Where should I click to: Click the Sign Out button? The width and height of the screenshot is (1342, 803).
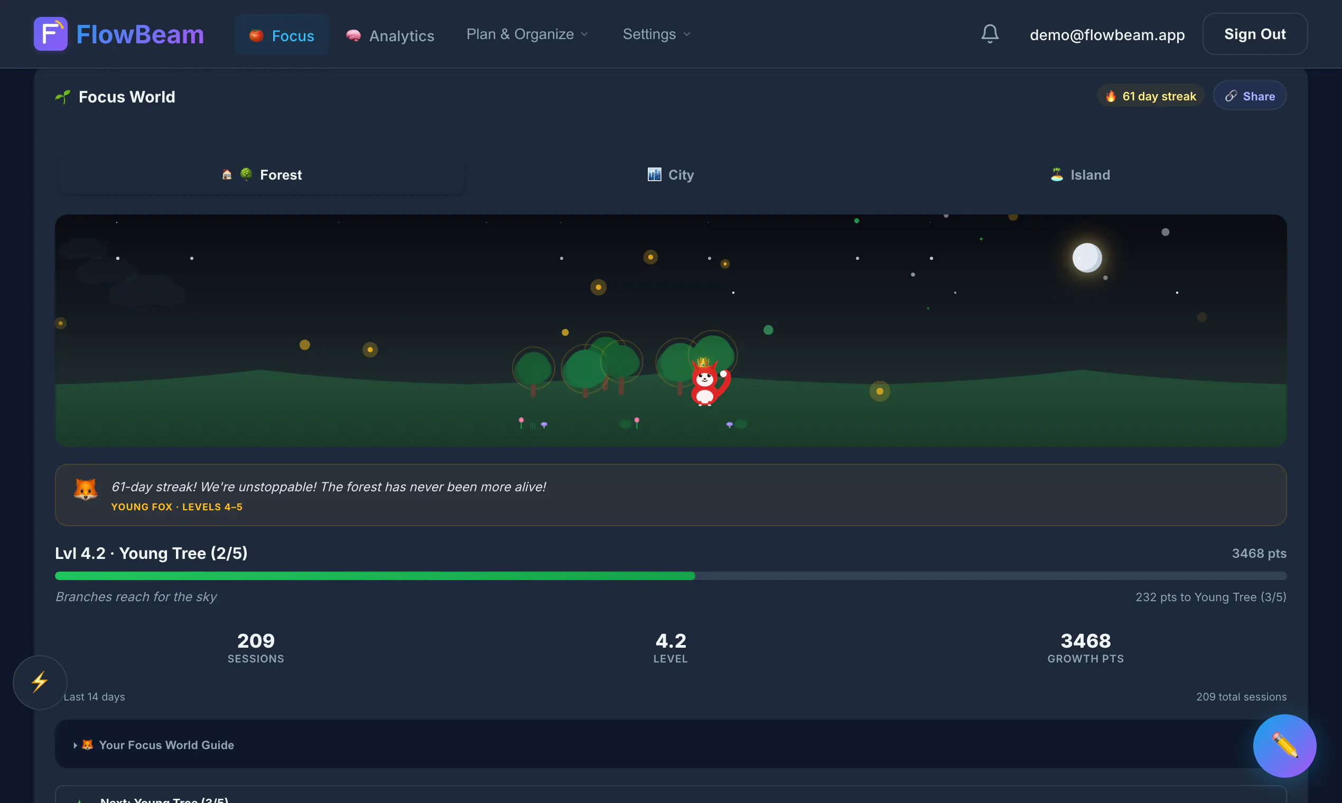[1255, 34]
